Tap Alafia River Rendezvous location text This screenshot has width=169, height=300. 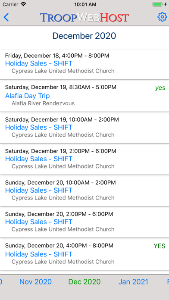[43, 103]
